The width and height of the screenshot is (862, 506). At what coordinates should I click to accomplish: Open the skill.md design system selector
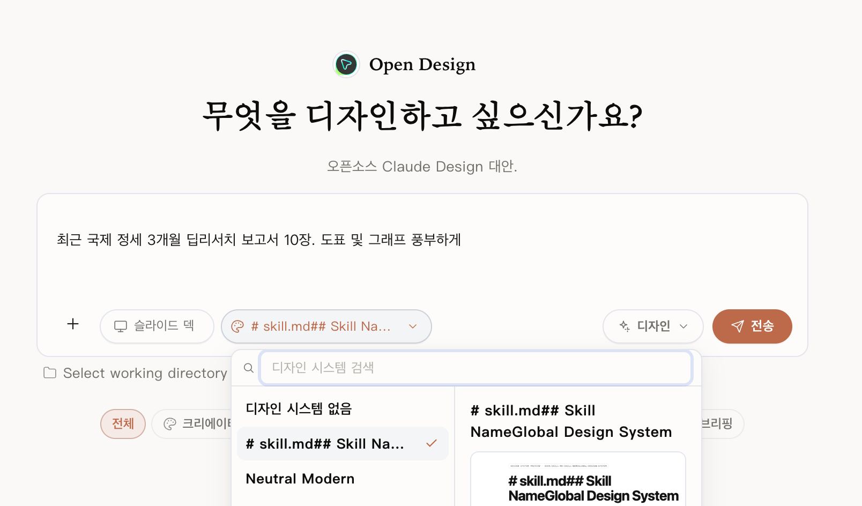326,326
